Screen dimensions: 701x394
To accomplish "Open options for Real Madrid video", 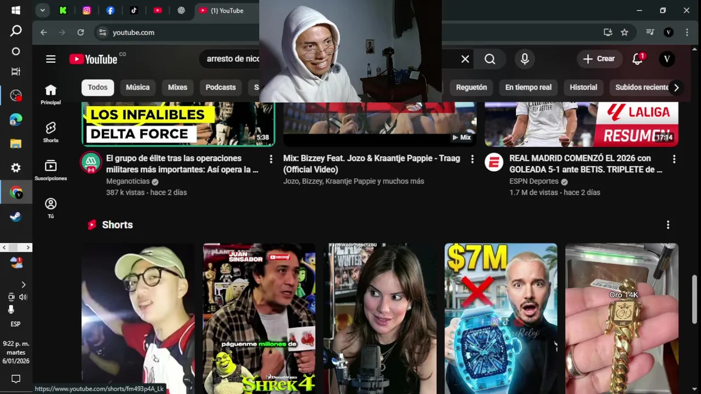I will click(x=674, y=159).
